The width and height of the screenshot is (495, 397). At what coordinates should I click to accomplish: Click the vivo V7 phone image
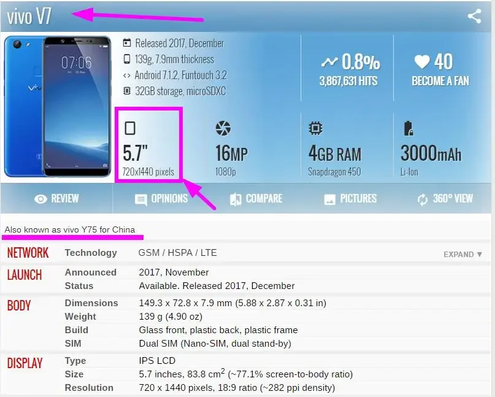(58, 106)
